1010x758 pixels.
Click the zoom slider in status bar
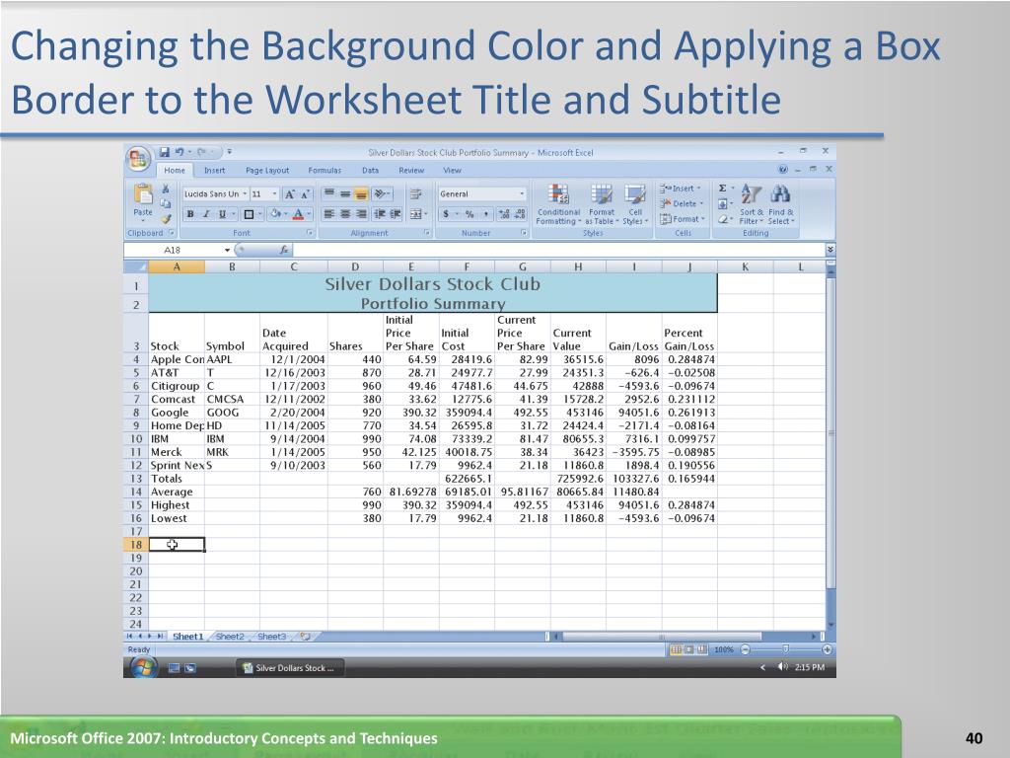[x=786, y=649]
